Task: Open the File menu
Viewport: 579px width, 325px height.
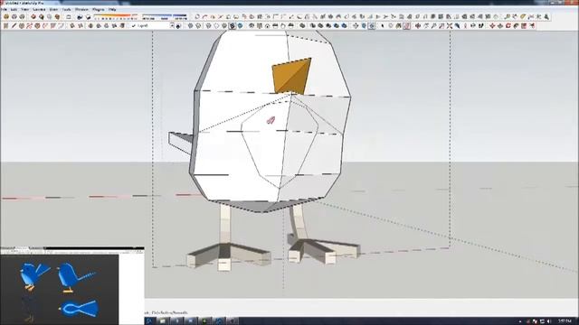Action: (4, 9)
